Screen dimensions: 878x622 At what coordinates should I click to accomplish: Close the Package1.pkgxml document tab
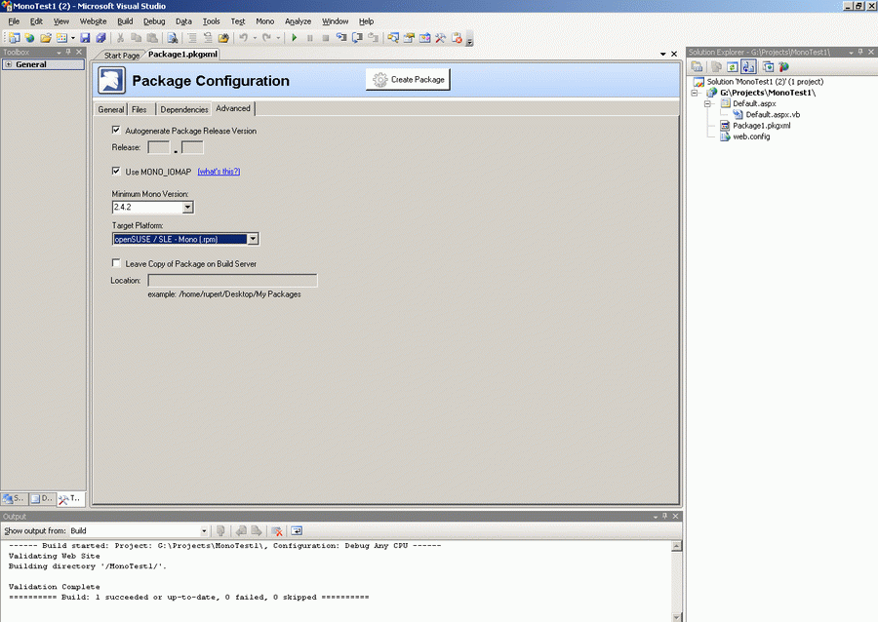[x=674, y=55]
